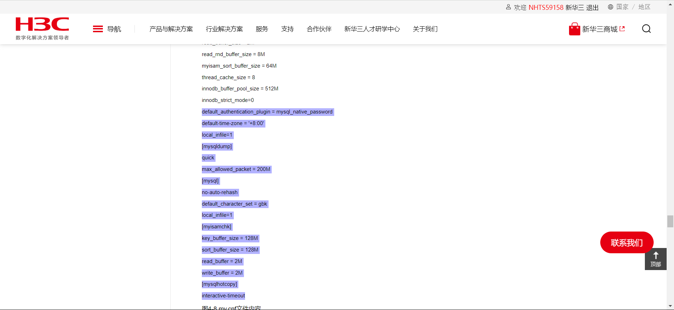This screenshot has height=310, width=674.
Task: Click the '[mysqldump]' section line
Action: pyautogui.click(x=217, y=146)
